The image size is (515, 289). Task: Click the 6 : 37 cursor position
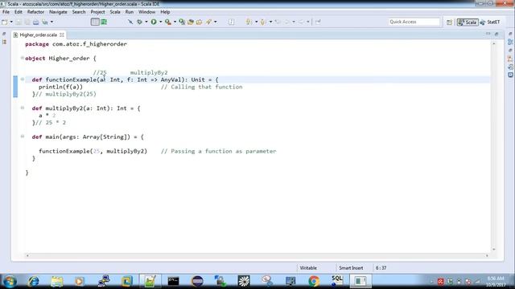pyautogui.click(x=381, y=268)
